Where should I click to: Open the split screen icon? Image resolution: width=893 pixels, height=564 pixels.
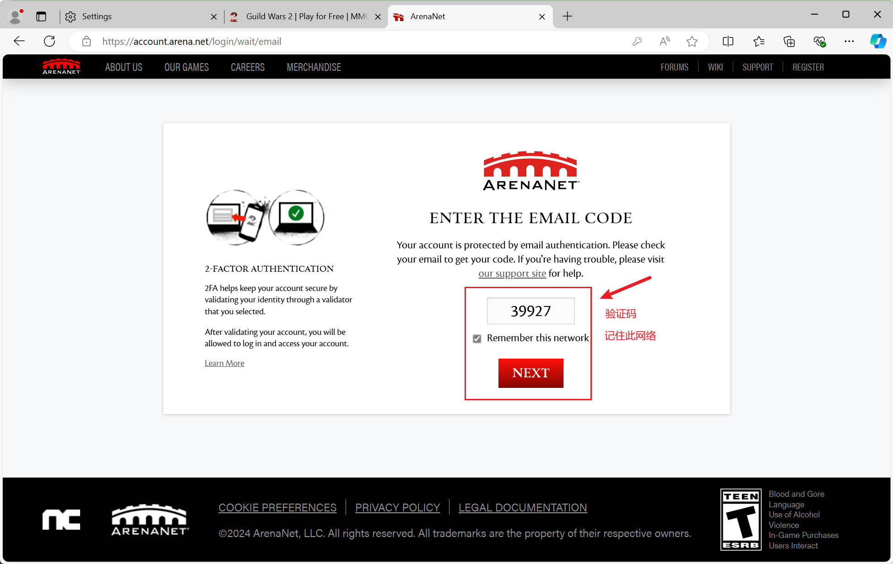pyautogui.click(x=728, y=42)
